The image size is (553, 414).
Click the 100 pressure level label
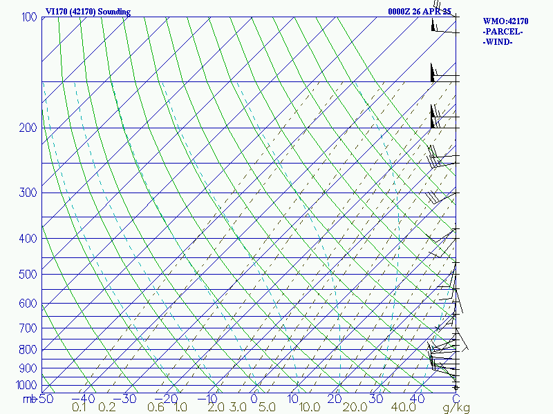tap(29, 17)
